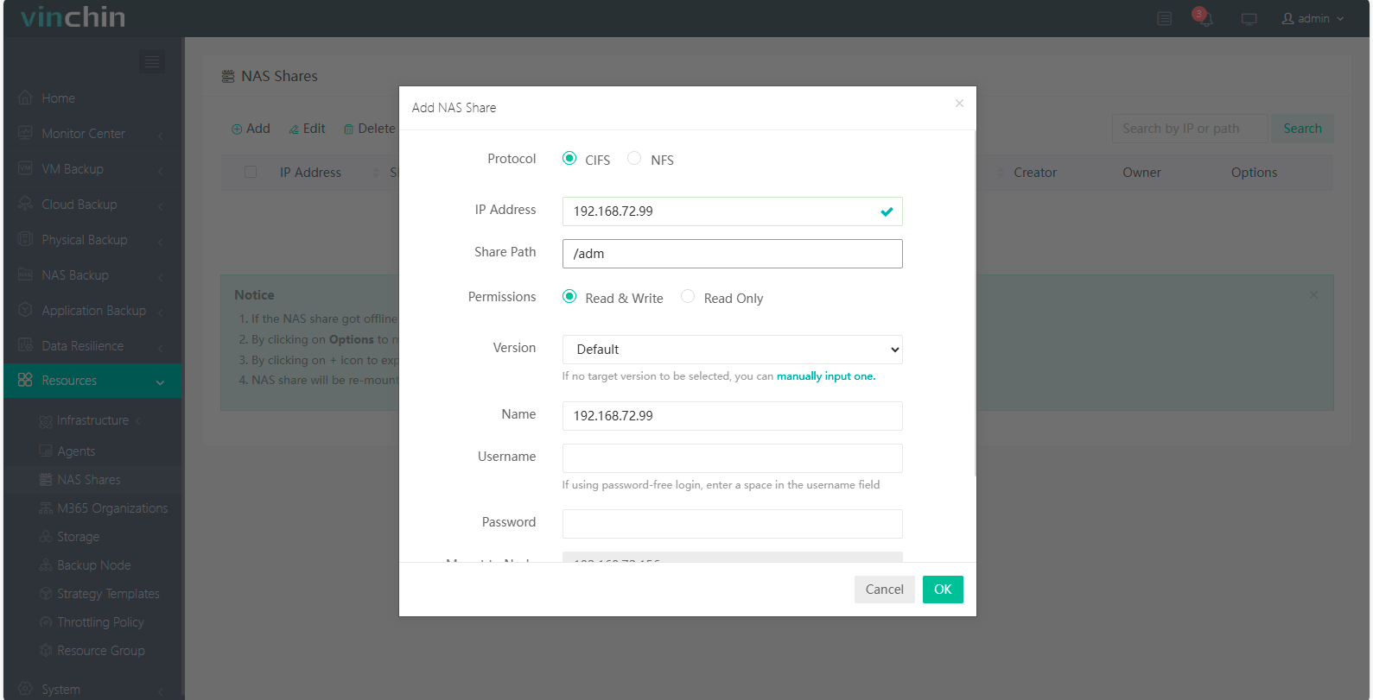Click the IP Address input field

732,211
